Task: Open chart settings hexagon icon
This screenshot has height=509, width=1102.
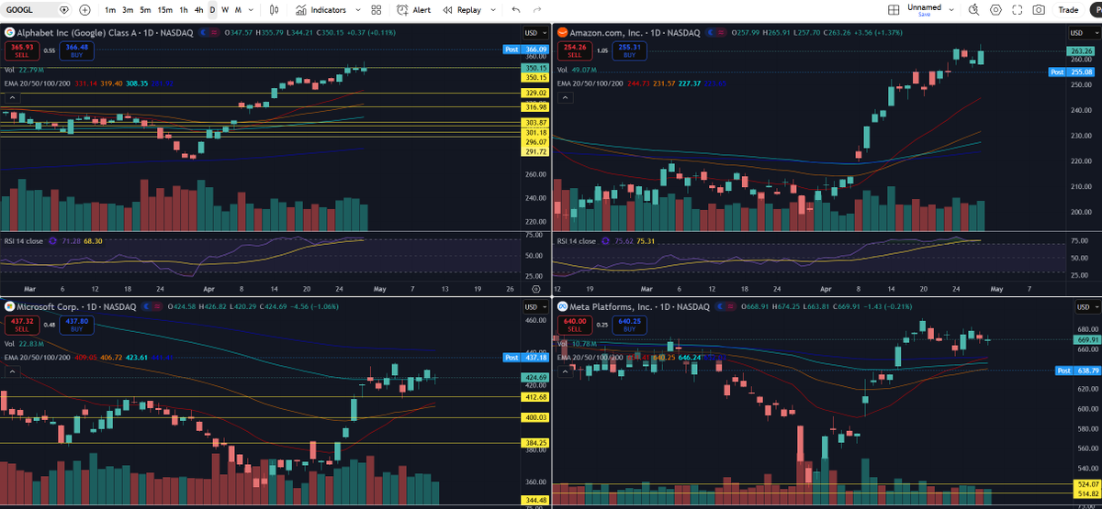Action: pos(995,9)
